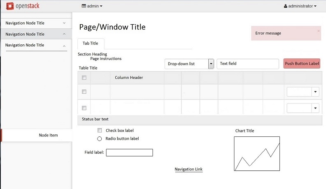Image resolution: width=326 pixels, height=189 pixels.
Task: Enable the Check box label option
Action: [100, 130]
